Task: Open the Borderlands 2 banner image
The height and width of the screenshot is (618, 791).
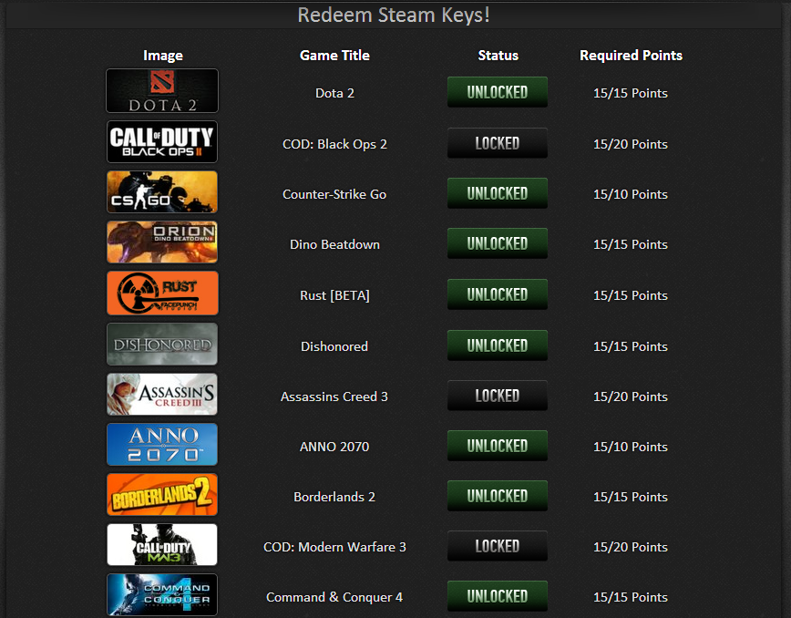Action: [x=162, y=494]
